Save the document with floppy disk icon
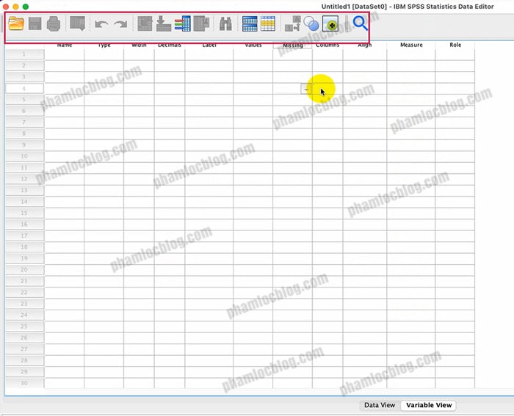Screen dimensions: 514x416 click(x=35, y=23)
